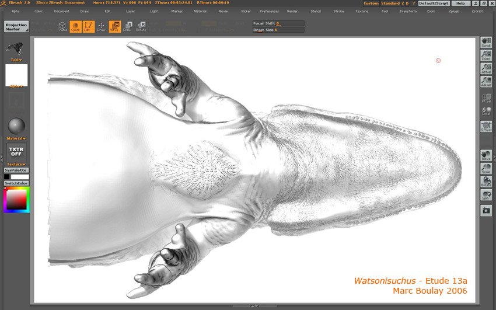Open the Material sphere picker
Screen dimensions: 496x310
16,126
